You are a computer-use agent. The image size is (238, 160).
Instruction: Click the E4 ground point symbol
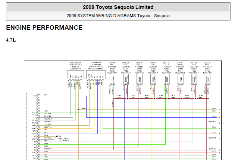pos(56,137)
